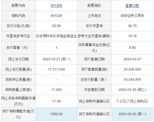The height and width of the screenshot is (122, 154).
Task: Click the highlighted 2023-03-20 (周一) confirmation date
Action: tap(132, 114)
